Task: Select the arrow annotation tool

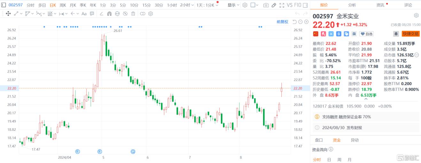Action: coord(72,14)
